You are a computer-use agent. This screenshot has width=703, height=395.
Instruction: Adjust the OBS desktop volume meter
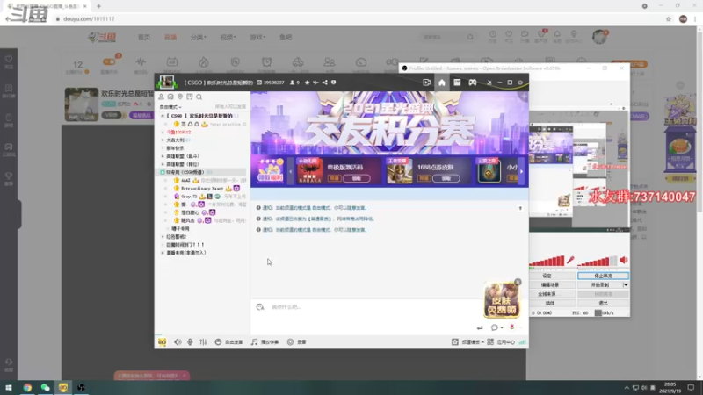tap(598, 261)
